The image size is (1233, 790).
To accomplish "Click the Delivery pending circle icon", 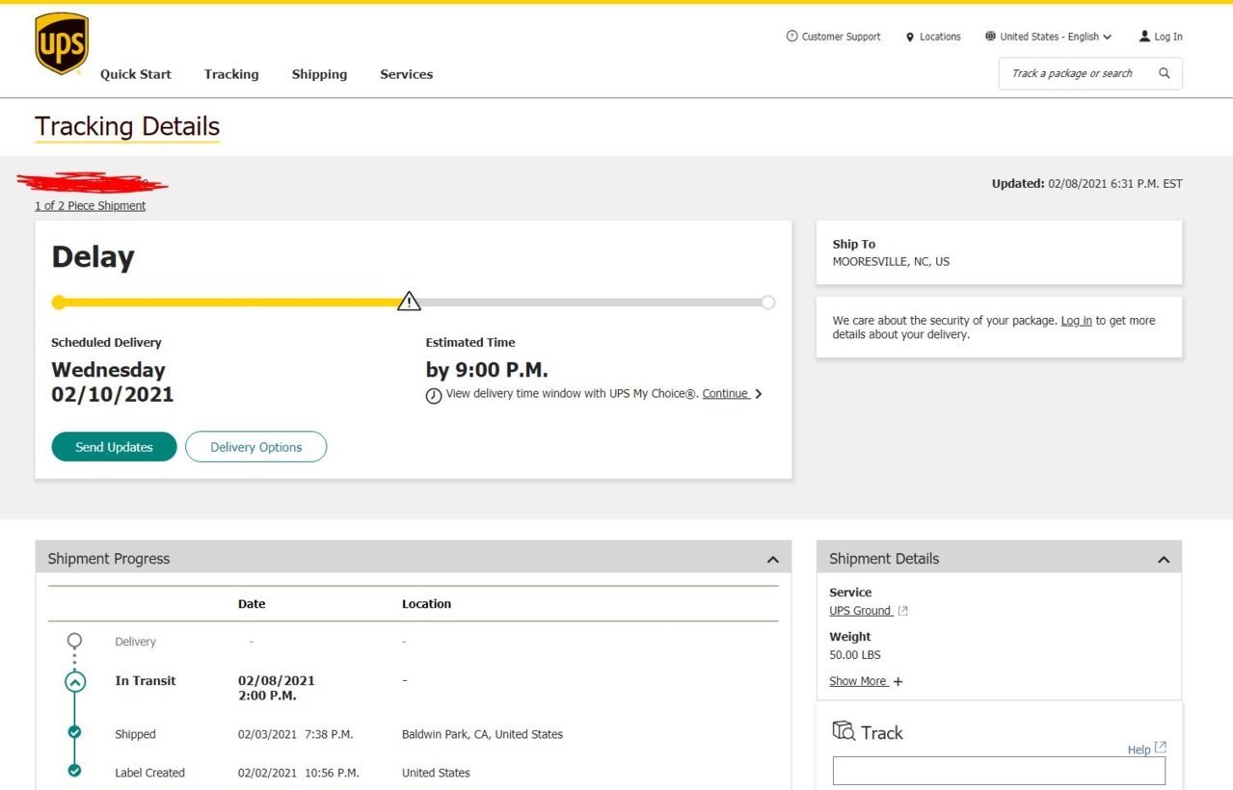I will [75, 641].
